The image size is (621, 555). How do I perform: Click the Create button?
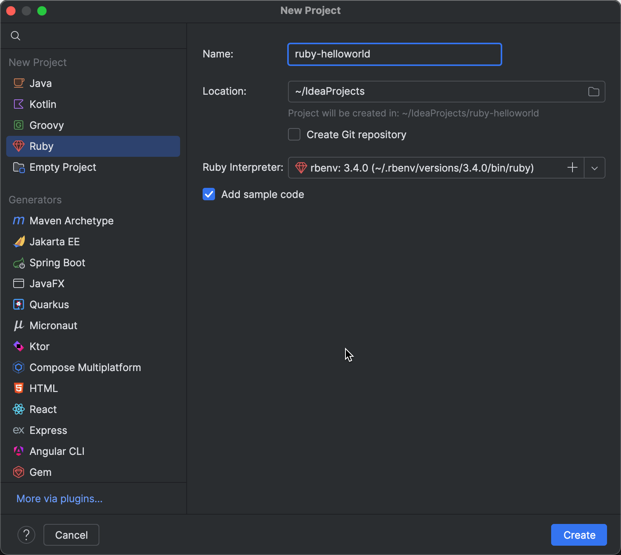coord(578,535)
